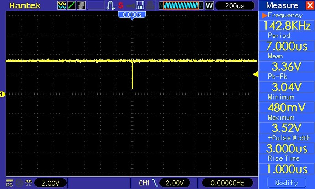Click the 200us timebase readout

(x=235, y=5)
